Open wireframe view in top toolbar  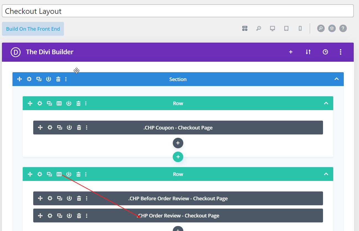click(x=245, y=28)
